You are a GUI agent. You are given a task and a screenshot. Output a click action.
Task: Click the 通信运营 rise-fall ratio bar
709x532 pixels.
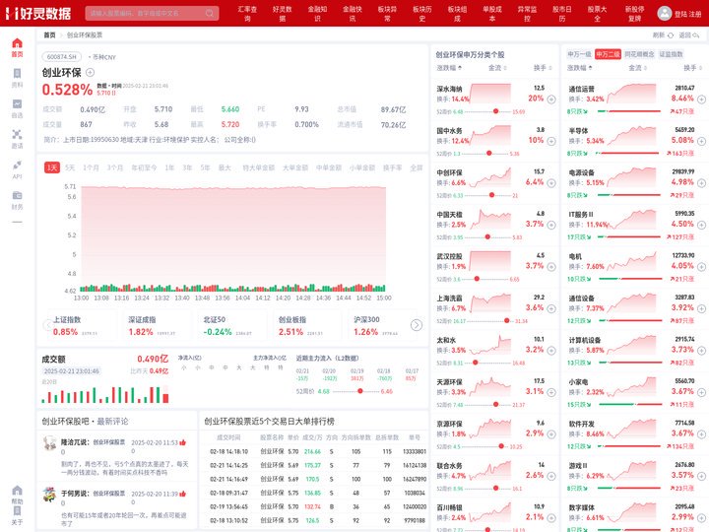point(629,111)
